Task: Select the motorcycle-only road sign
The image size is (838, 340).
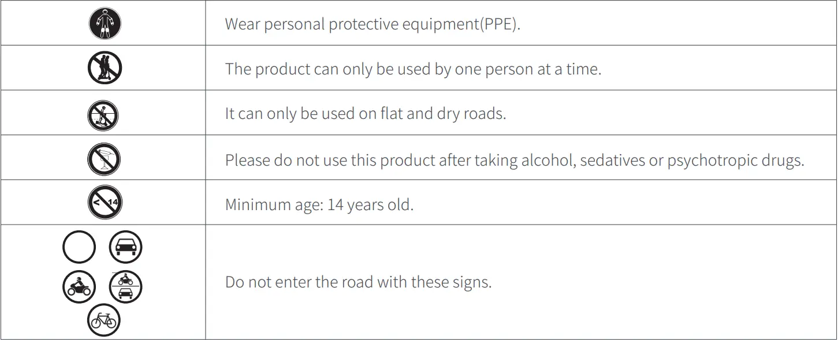Action: click(79, 286)
